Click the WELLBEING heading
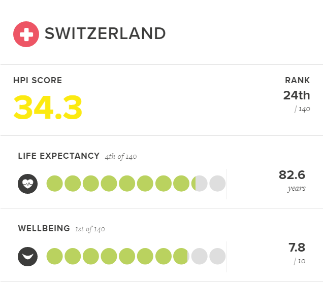This screenshot has width=324, height=282. click(44, 229)
